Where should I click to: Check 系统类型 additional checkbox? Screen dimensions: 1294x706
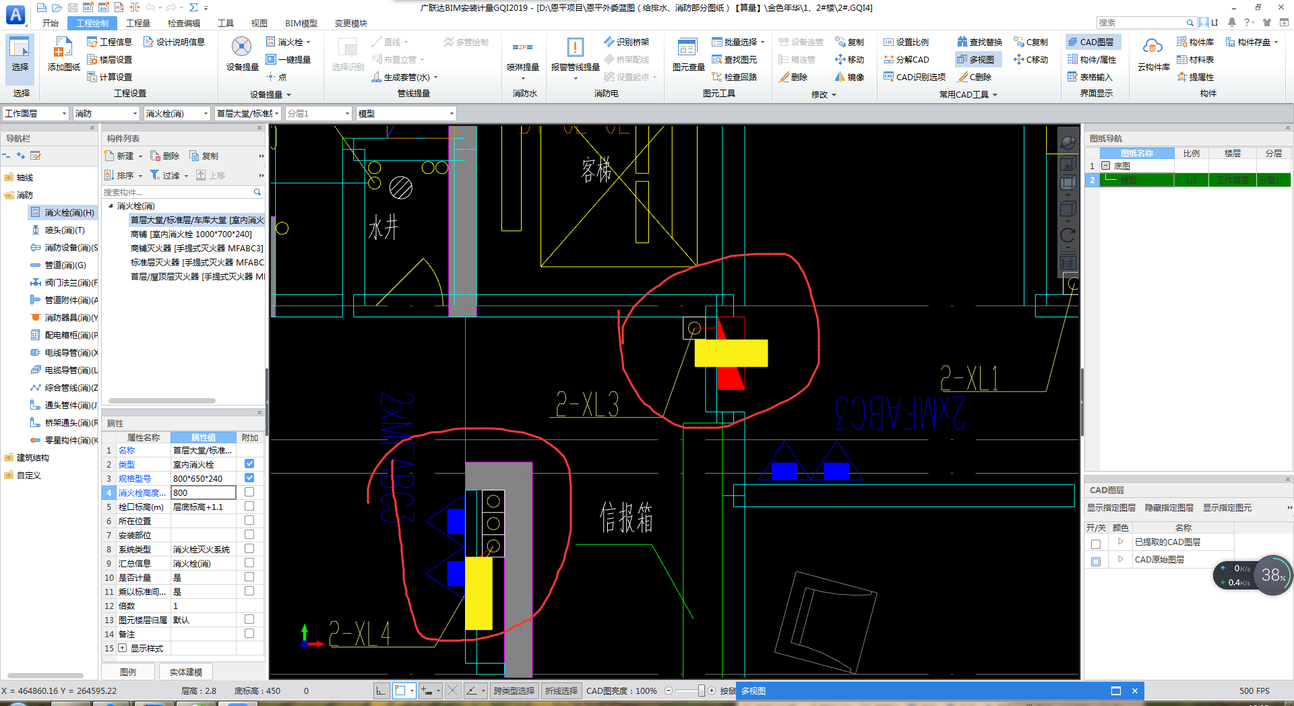[x=249, y=549]
